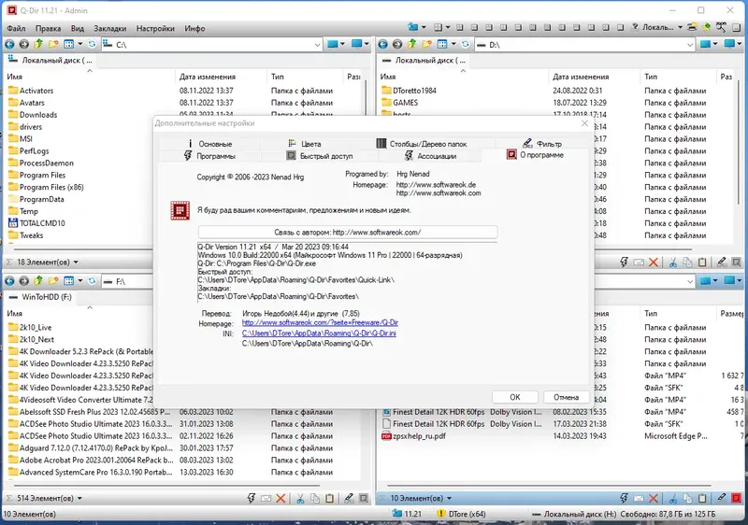Click edit pencil icon in F:\ pane bar
The image size is (748, 525).
point(349,498)
